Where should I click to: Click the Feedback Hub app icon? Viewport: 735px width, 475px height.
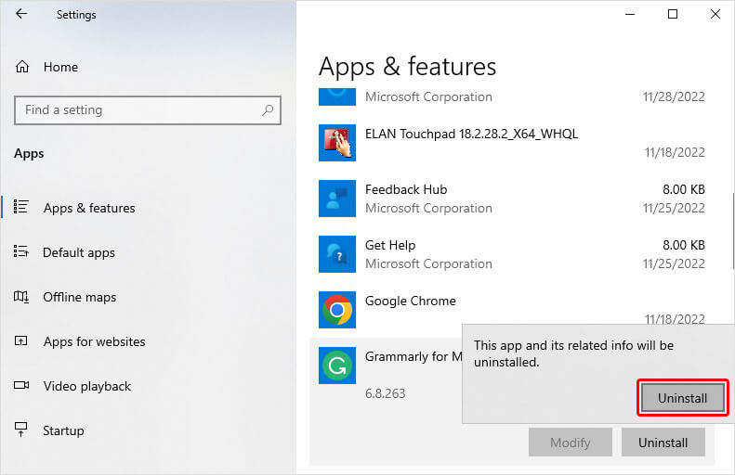coord(337,199)
